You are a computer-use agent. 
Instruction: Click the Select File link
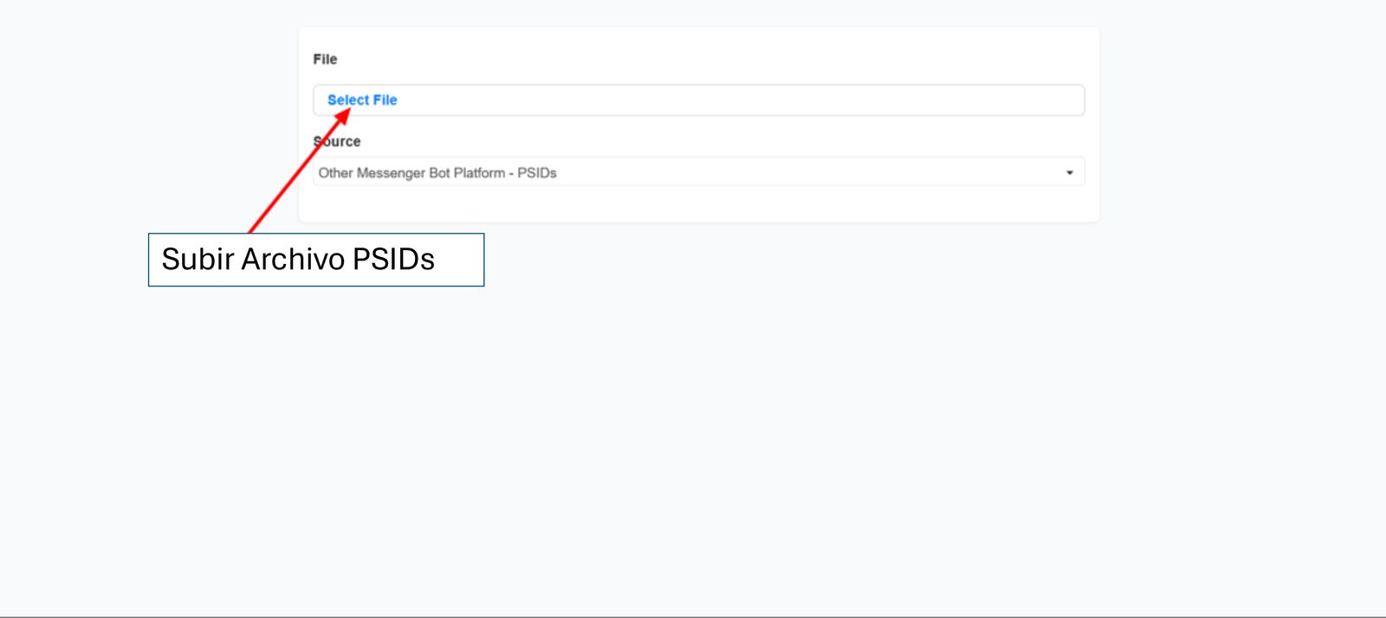(361, 100)
